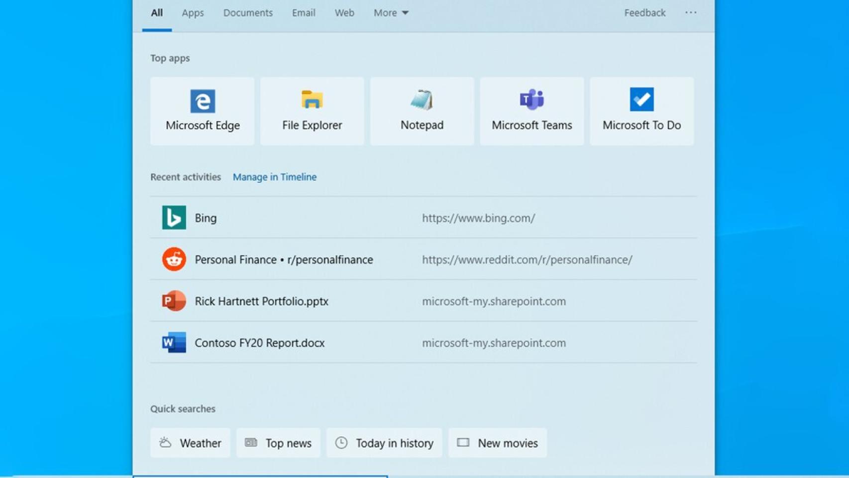Screen dimensions: 849x478
Task: Run the Top news quick search
Action: [278, 443]
